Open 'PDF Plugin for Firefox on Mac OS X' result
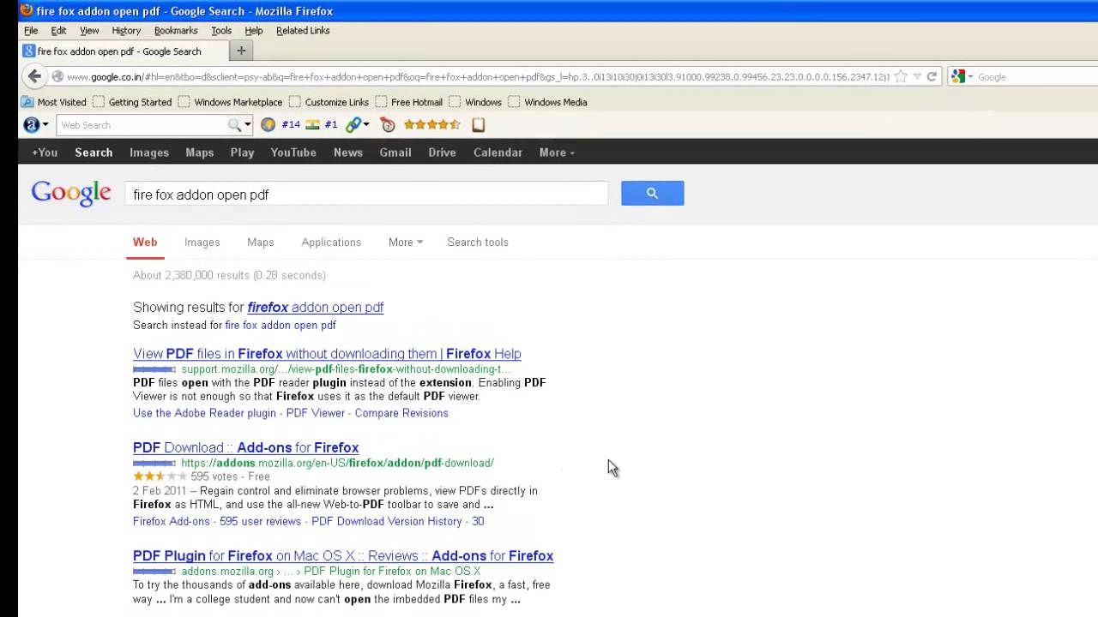Screen dimensions: 1098x617 click(x=343, y=556)
